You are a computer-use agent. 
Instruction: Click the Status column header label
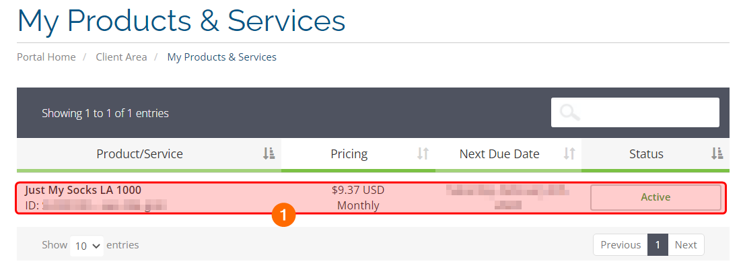tap(646, 154)
